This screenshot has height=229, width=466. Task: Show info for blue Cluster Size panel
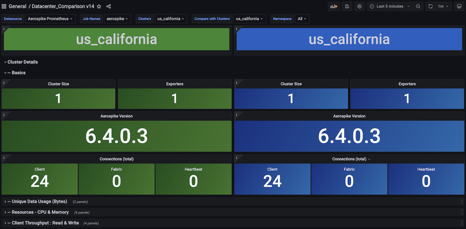[237, 82]
